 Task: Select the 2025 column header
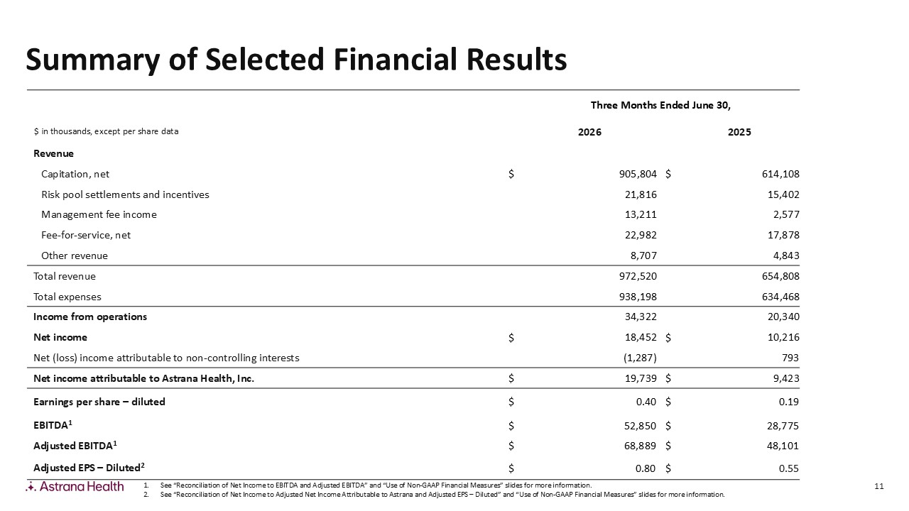coord(739,132)
